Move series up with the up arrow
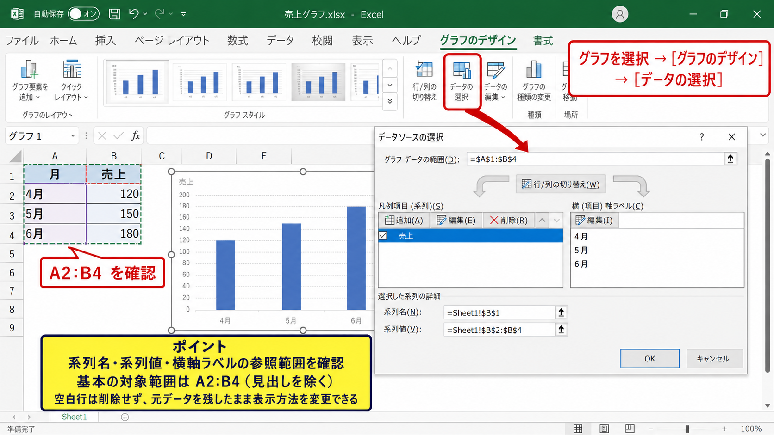This screenshot has height=435, width=774. pyautogui.click(x=542, y=220)
